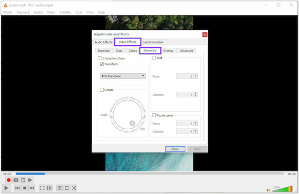Screen dimensions: 299x194
Task: Toggle the A-B loop button
Action: [x=23, y=180]
